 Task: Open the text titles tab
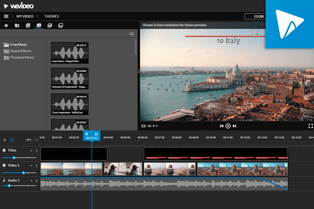(x=28, y=25)
